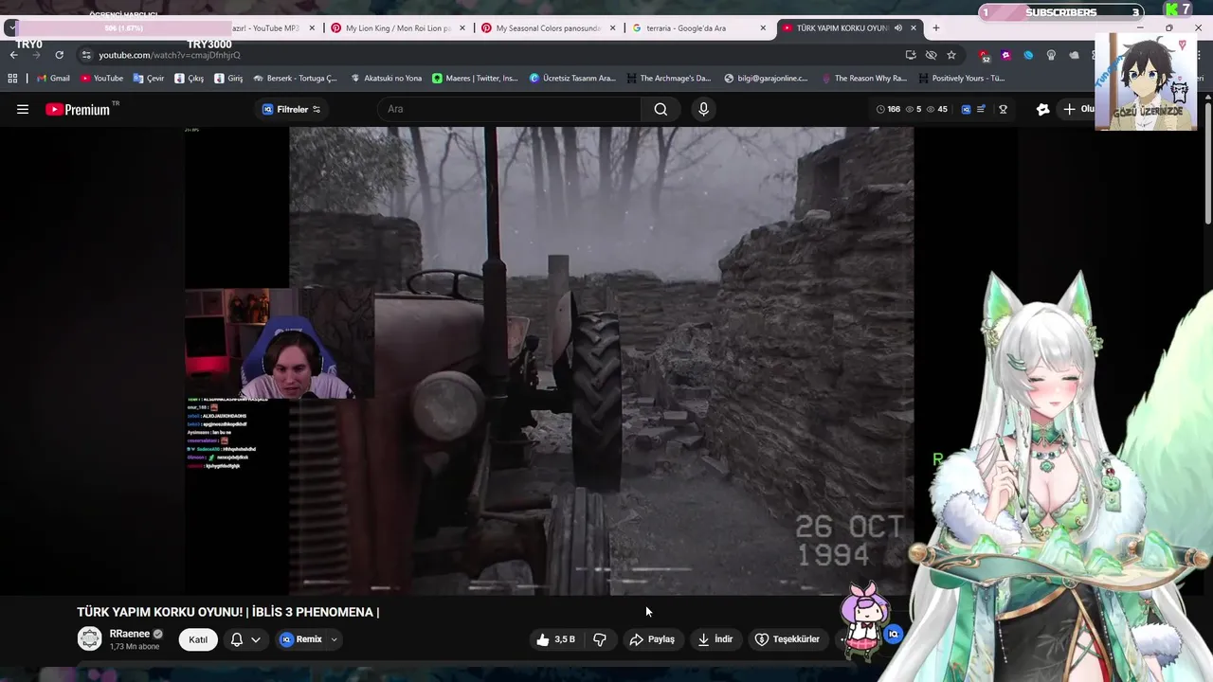This screenshot has width=1213, height=682.
Task: Click the video title TÜRK YAPIM KORKU OYUNU
Action: click(227, 612)
